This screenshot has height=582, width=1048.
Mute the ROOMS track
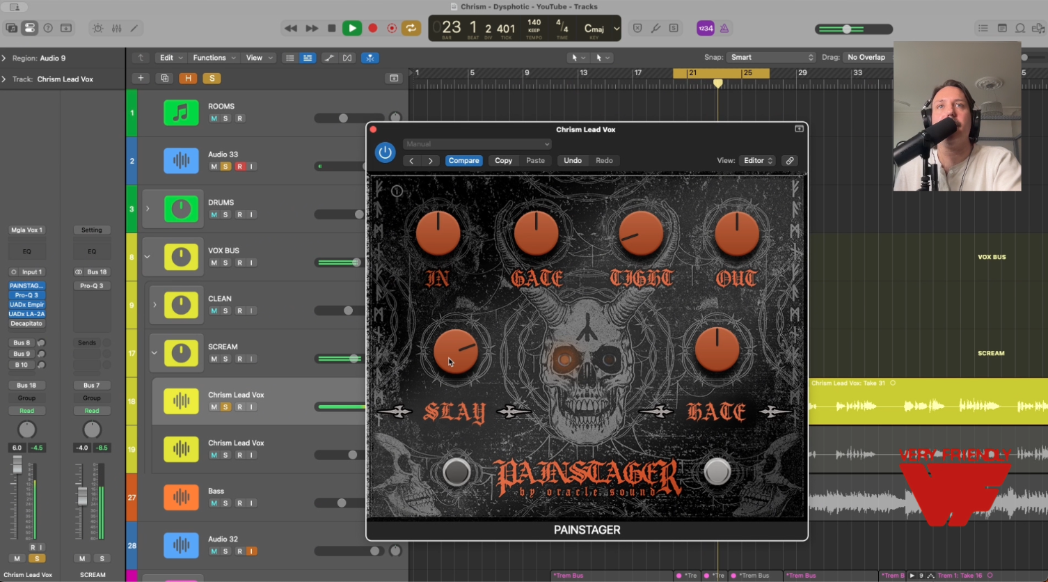pyautogui.click(x=214, y=118)
